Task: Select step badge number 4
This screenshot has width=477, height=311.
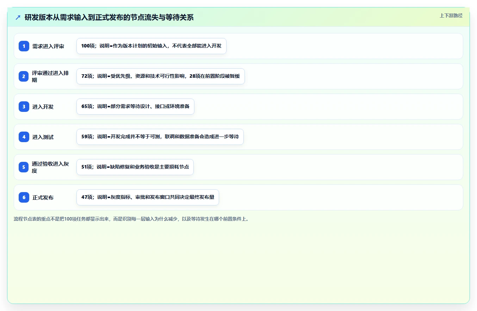Action: coord(24,137)
